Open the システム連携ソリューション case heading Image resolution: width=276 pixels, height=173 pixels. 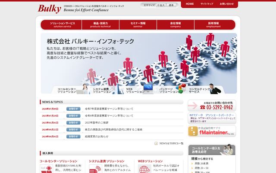[x=107, y=161]
